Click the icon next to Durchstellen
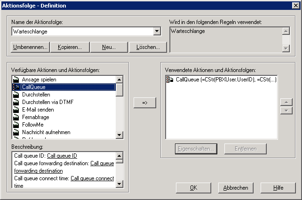 (x=16, y=95)
